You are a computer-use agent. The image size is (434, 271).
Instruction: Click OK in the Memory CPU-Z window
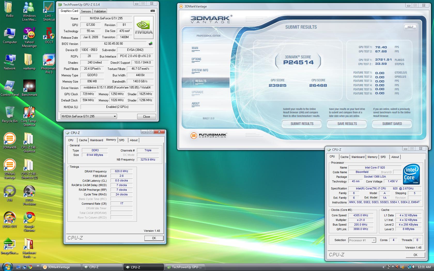pos(154,238)
